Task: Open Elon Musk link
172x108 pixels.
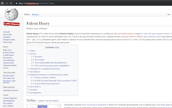Action: point(161,105)
